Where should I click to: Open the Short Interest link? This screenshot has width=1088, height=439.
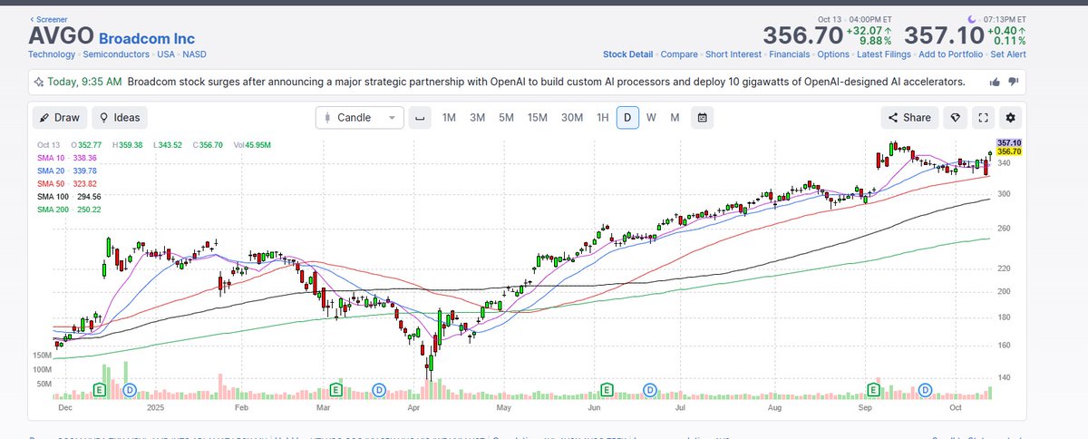click(734, 54)
